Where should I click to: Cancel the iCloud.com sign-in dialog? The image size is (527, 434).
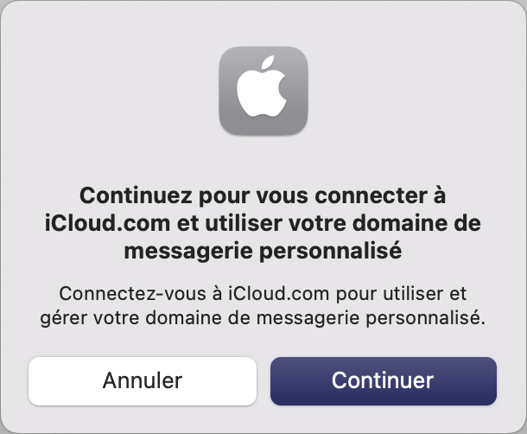143,381
